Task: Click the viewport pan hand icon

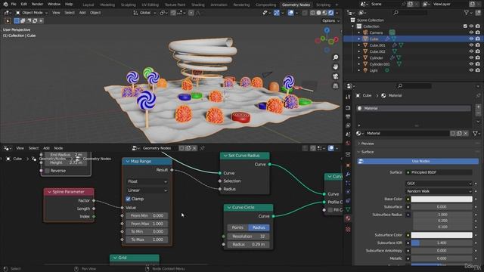Action: tap(335, 67)
